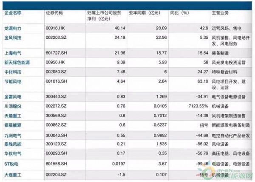The width and height of the screenshot is (255, 182).
Task: Click the -44.69 value in 九洲电气 row
Action: 196,135
